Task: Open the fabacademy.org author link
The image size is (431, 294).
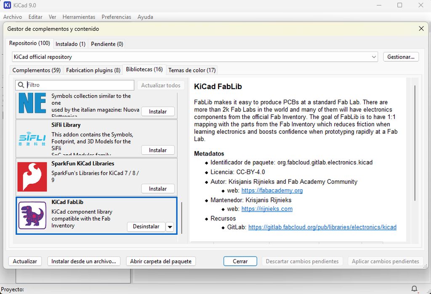Action: [x=272, y=191]
